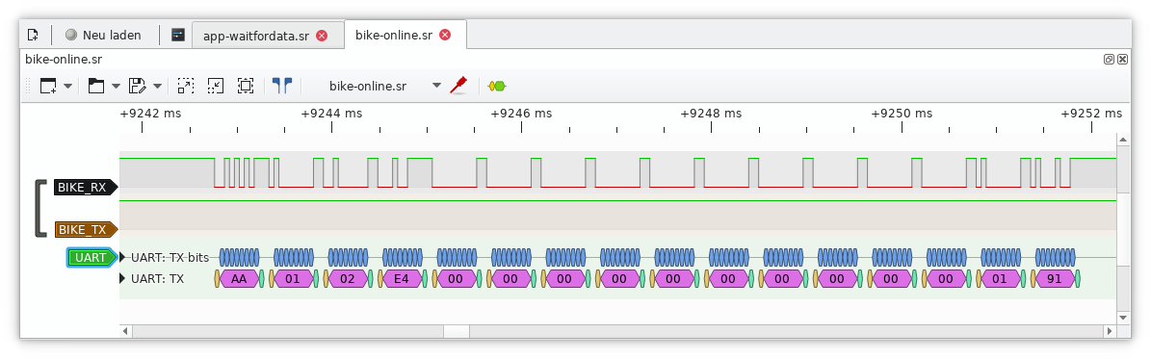Click the +9242 ms ruler mark
The image size is (1151, 359).
150,113
